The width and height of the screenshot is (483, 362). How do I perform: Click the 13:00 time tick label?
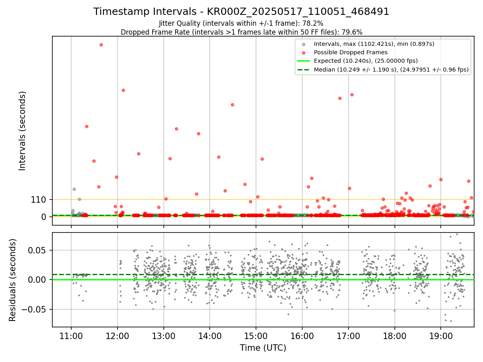(164, 335)
